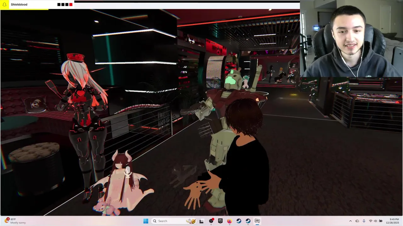Click the Shielddood username label
403x226 pixels.
(19, 4)
